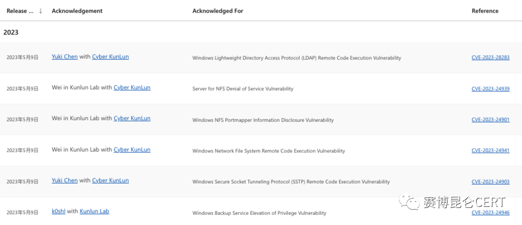Open the CVE-2023-28283 reference link
This screenshot has width=522, height=225.
490,57
